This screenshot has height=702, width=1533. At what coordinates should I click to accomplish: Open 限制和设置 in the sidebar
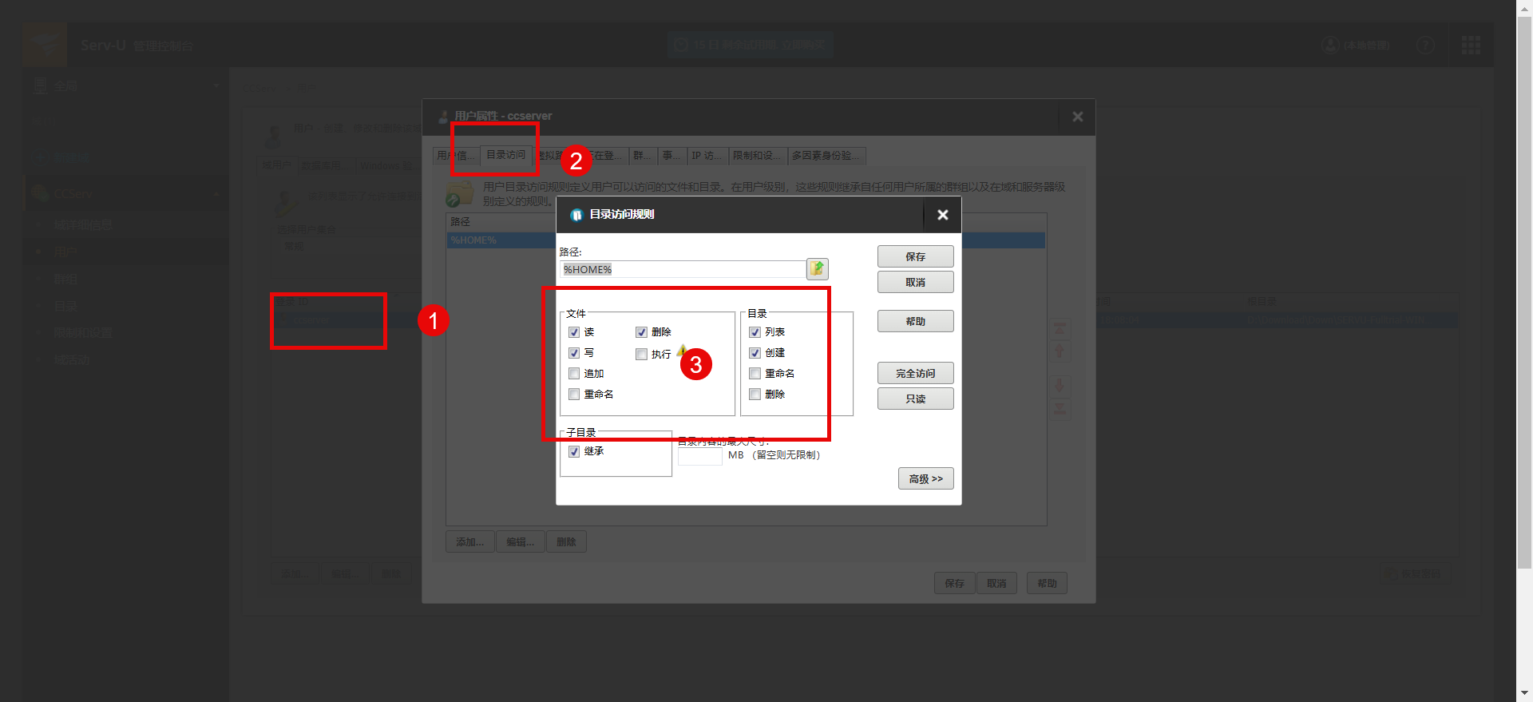[83, 332]
